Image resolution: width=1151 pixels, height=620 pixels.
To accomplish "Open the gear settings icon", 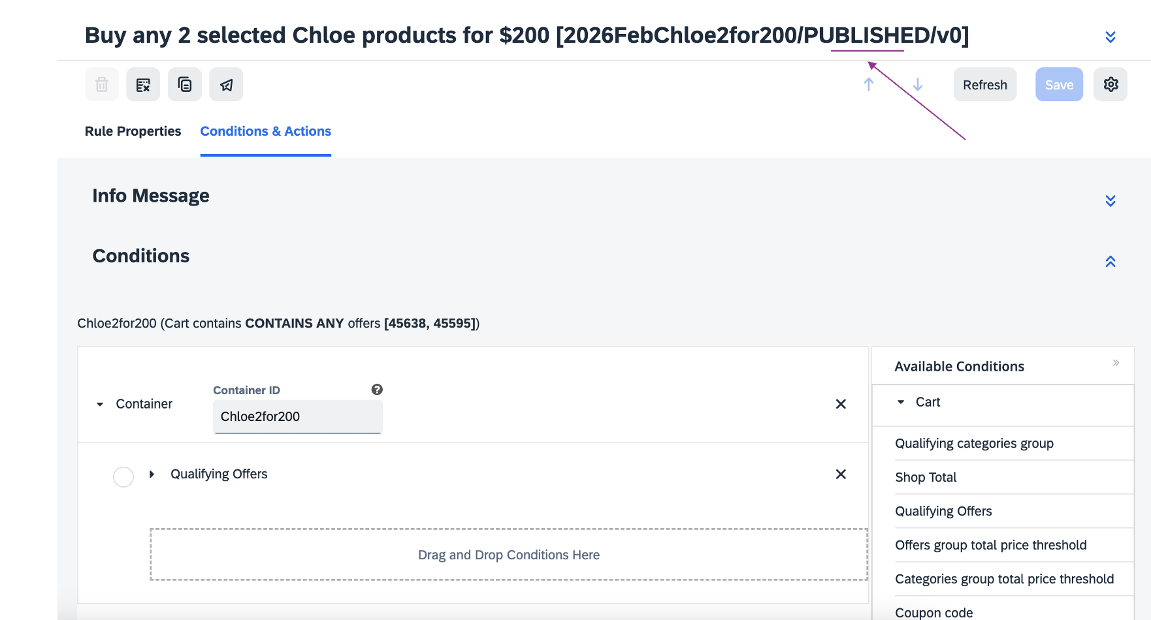I will pos(1110,84).
